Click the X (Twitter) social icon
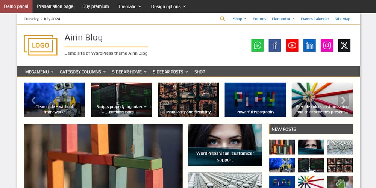Image resolution: width=376 pixels, height=188 pixels. [x=344, y=45]
